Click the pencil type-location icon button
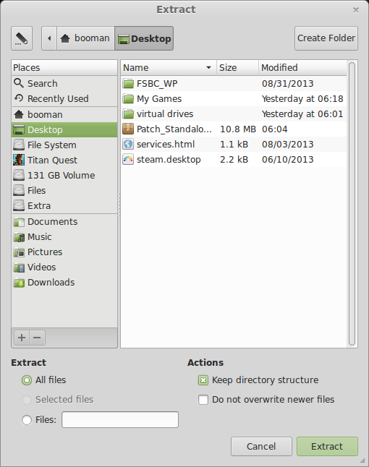Image resolution: width=369 pixels, height=467 pixels. point(22,38)
